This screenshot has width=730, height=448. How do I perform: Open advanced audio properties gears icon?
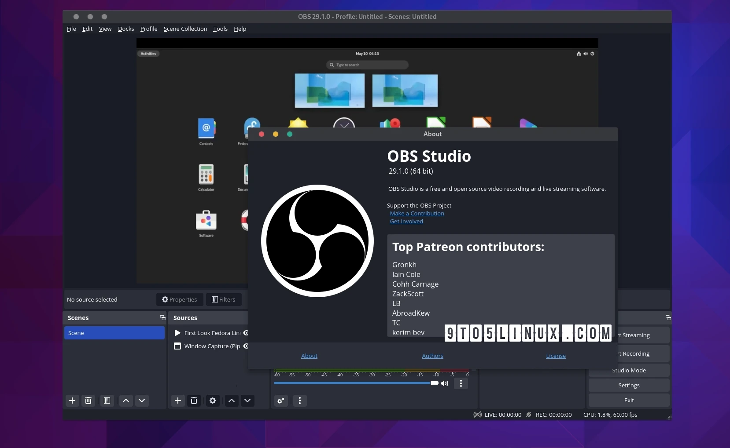click(x=281, y=401)
